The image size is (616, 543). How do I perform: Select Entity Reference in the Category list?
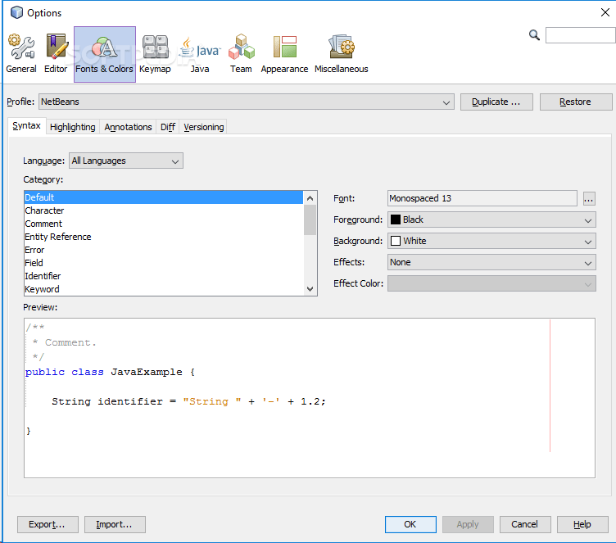(164, 237)
